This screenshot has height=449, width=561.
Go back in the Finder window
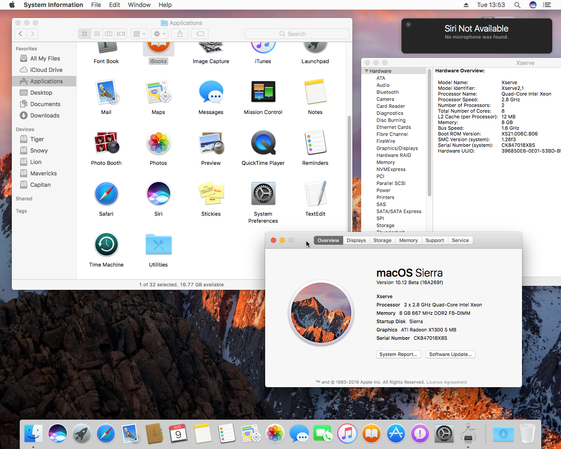pyautogui.click(x=21, y=34)
